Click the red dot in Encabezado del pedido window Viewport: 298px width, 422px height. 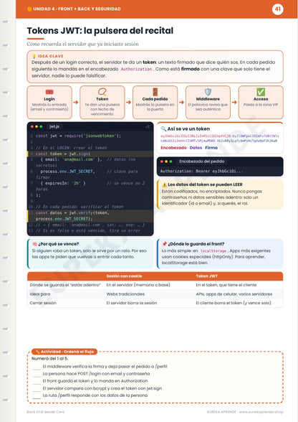pyautogui.click(x=162, y=161)
